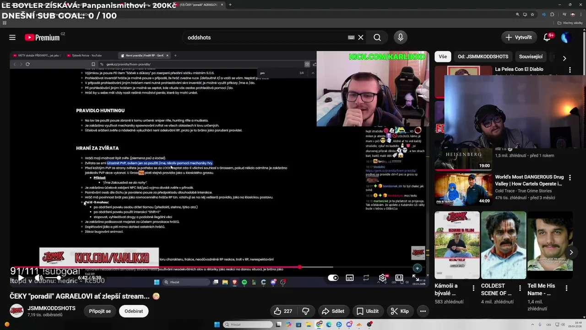Open Chrome from the taskbar

319,324
